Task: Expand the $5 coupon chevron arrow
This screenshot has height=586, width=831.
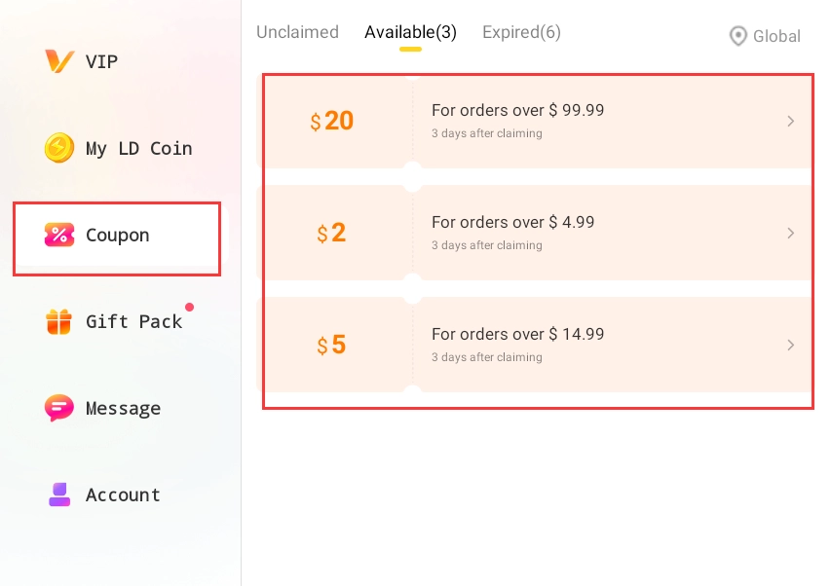Action: pos(790,346)
